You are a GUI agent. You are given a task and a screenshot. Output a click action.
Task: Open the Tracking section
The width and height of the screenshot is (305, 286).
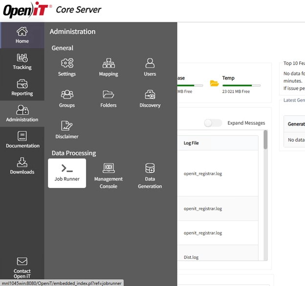pyautogui.click(x=22, y=61)
